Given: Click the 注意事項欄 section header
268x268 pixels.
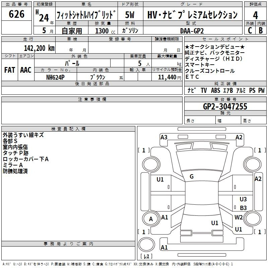Looking at the screenshot, I should pos(92,99).
